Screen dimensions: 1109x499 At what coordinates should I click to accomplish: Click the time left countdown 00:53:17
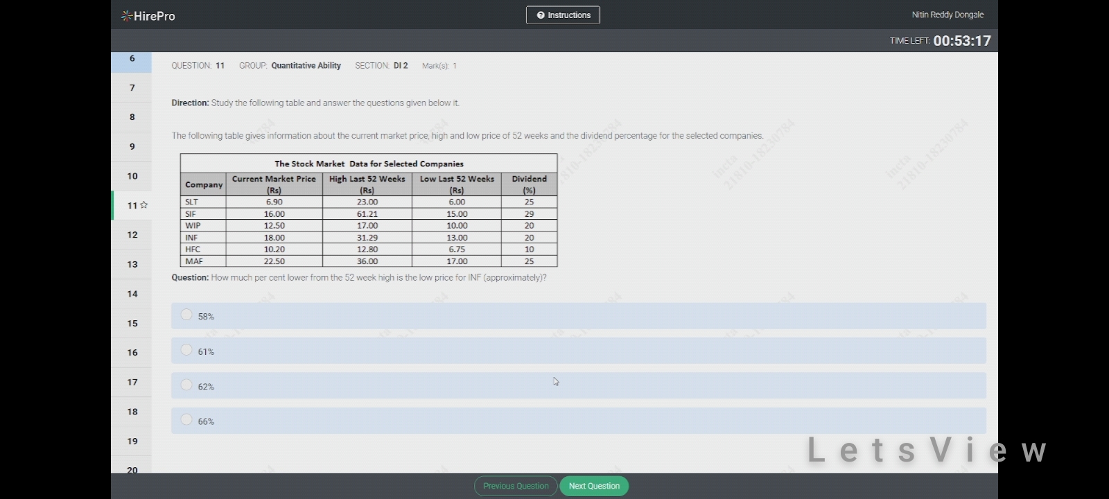click(x=962, y=41)
